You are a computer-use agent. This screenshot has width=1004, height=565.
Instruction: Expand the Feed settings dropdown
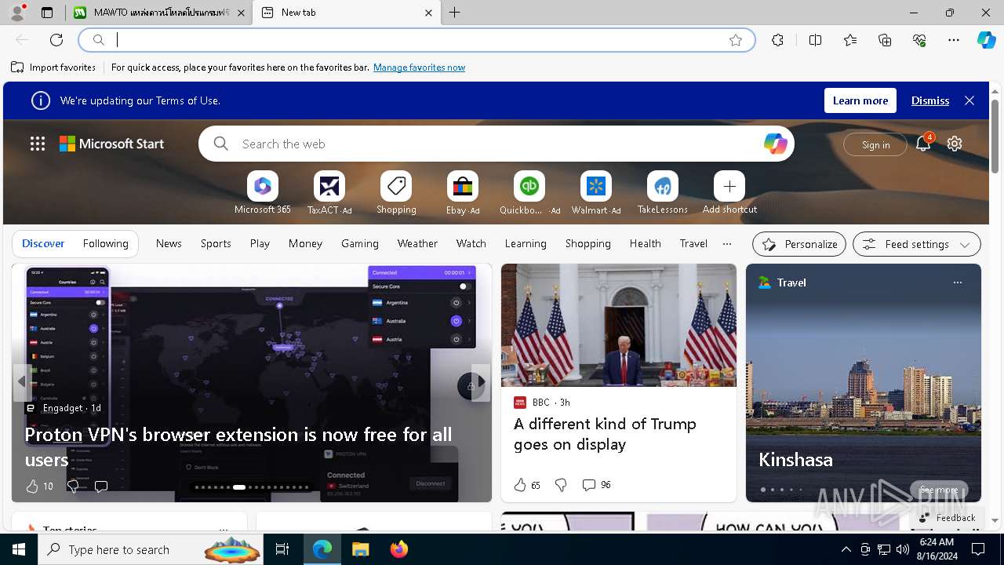pos(916,244)
